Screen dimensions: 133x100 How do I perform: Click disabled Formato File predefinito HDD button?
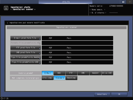point(25,43)
